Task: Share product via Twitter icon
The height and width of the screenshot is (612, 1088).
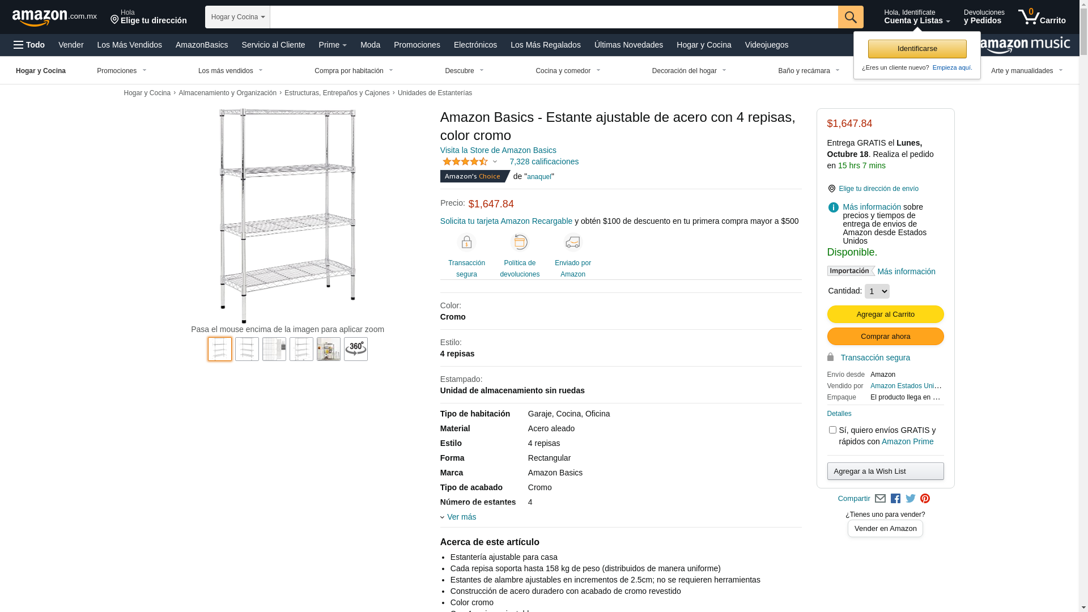Action: point(911,499)
